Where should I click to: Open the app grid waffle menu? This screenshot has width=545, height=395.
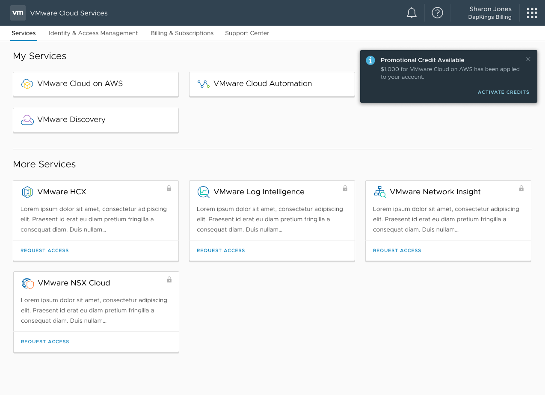tap(532, 13)
